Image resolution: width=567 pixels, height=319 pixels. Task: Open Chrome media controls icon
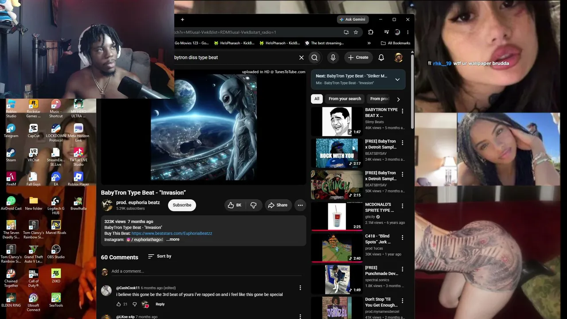[386, 32]
